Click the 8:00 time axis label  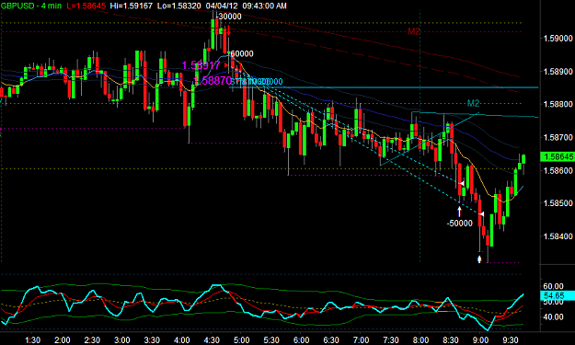point(420,340)
